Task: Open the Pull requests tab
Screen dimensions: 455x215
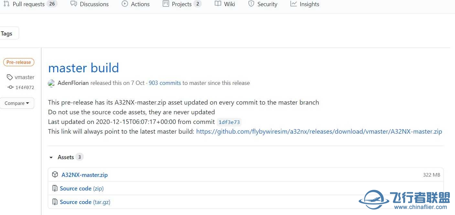Action: [x=28, y=4]
